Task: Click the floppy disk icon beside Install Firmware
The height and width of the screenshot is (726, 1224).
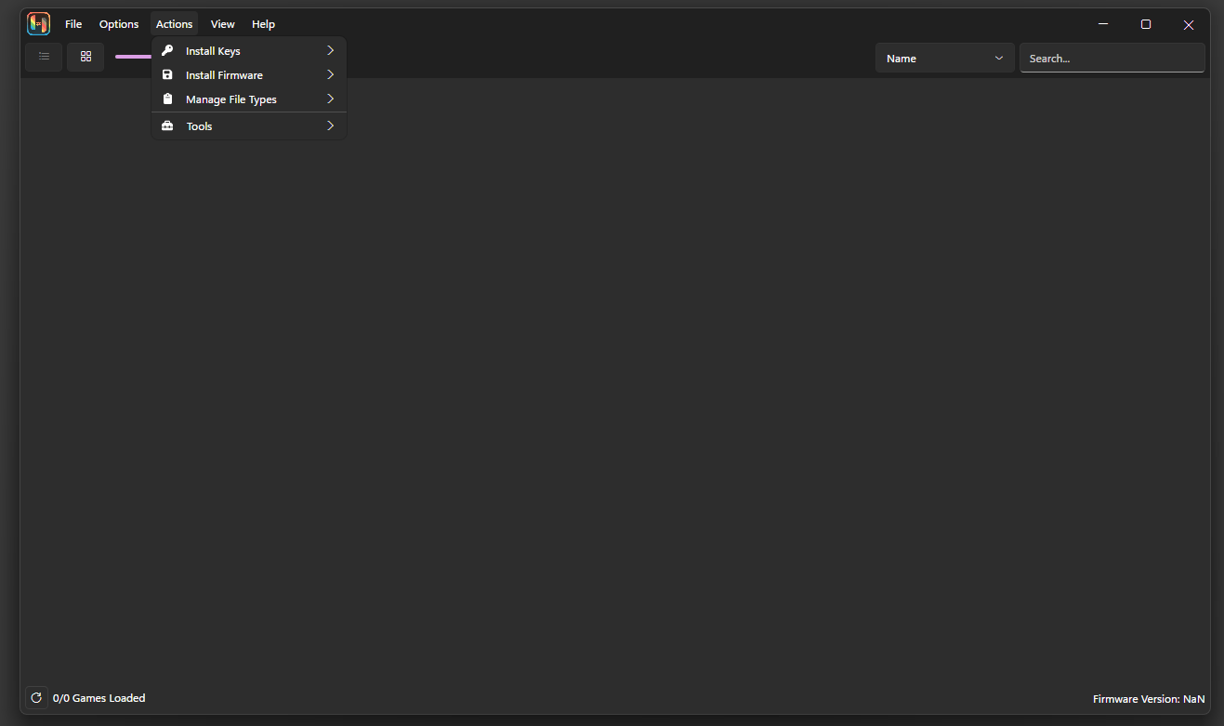Action: click(x=167, y=74)
